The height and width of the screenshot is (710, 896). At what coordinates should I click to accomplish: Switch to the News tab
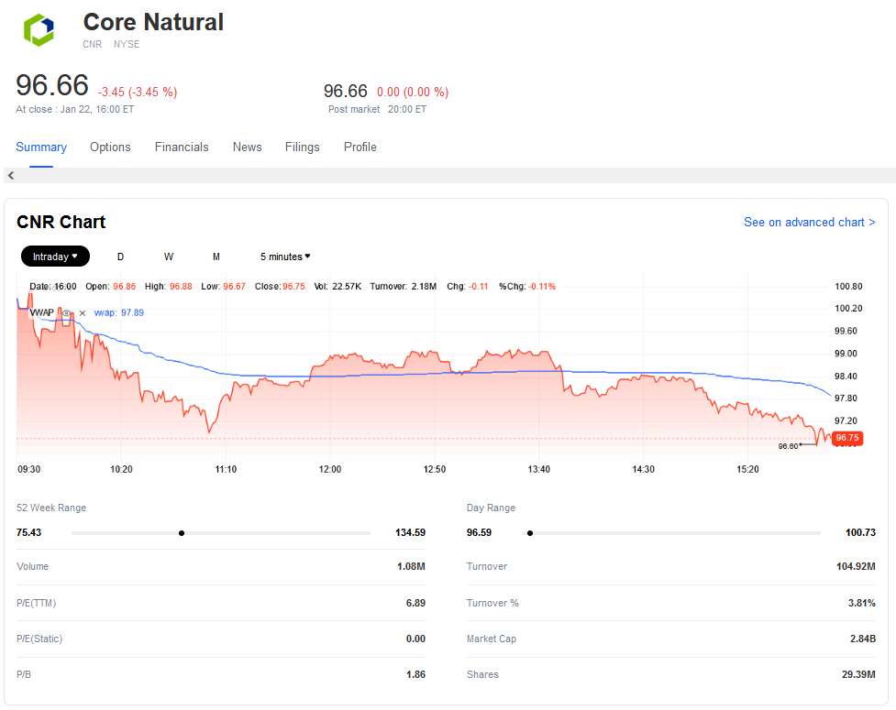(x=247, y=147)
